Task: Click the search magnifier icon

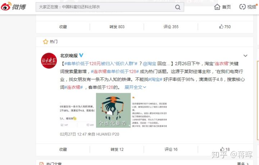Action: coord(178,7)
